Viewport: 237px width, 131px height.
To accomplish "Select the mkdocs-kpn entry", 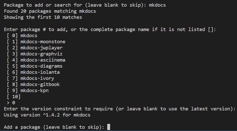I will pyautogui.click(x=28, y=91).
